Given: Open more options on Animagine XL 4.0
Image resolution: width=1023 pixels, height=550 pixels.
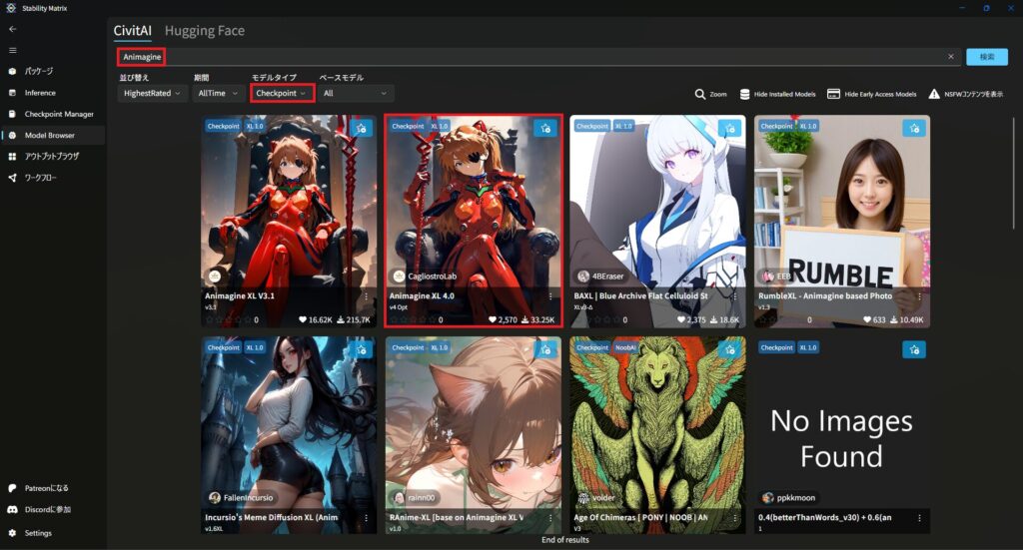Looking at the screenshot, I should tap(550, 295).
